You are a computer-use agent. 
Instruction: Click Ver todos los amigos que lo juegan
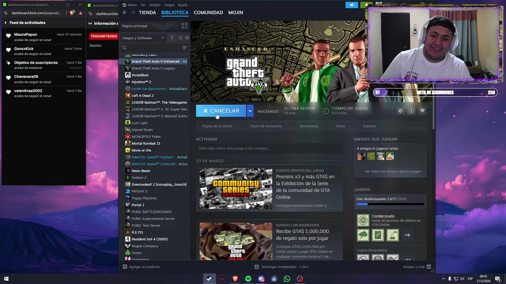click(x=393, y=171)
